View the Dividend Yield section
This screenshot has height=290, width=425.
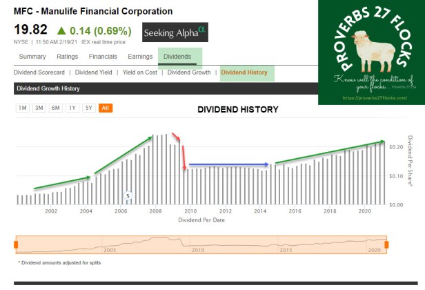(x=93, y=72)
